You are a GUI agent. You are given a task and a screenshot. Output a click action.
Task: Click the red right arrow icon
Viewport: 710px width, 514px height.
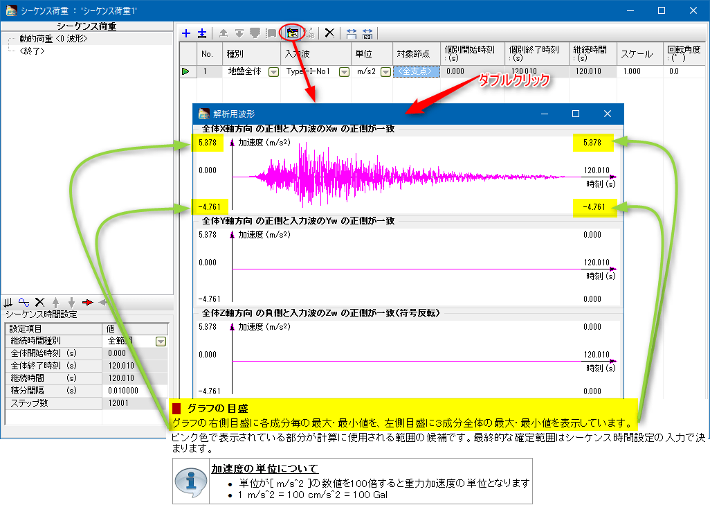(87, 302)
